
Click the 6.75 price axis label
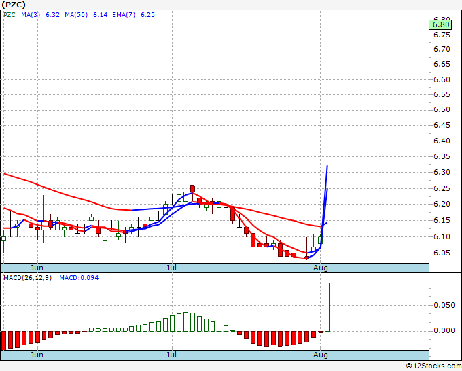pos(442,35)
